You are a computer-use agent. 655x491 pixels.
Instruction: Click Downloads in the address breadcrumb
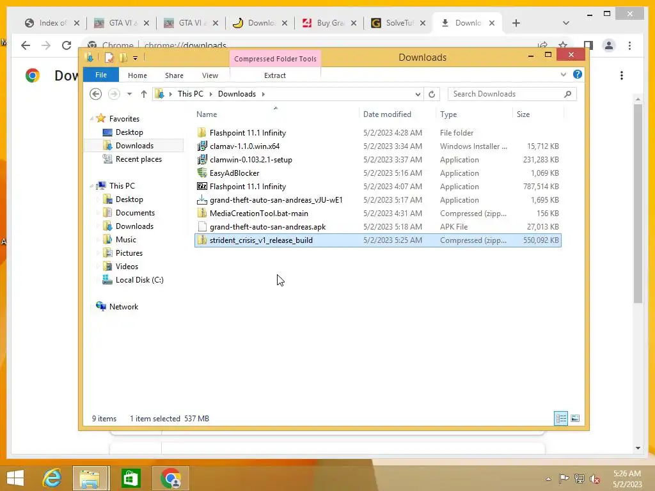[237, 94]
